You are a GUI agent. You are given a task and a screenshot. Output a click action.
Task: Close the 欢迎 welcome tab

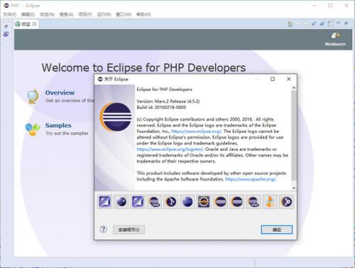35,24
